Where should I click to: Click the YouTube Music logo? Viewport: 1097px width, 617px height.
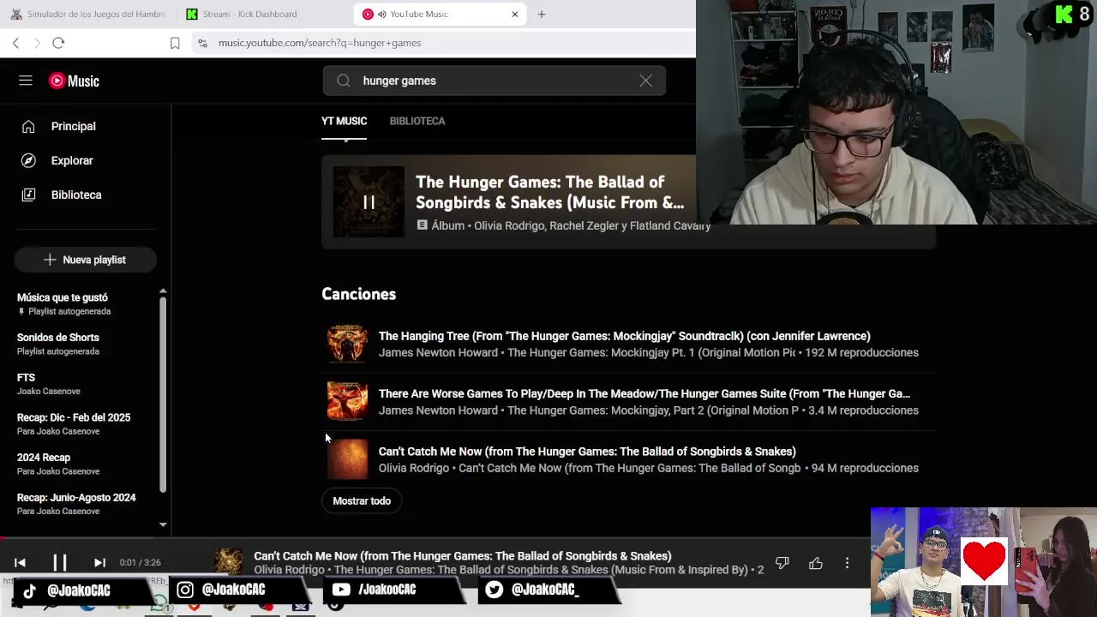pyautogui.click(x=74, y=81)
